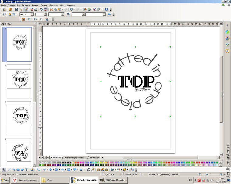Open the Файл menu
Image resolution: width=231 pixels, height=184 pixels.
click(3, 5)
